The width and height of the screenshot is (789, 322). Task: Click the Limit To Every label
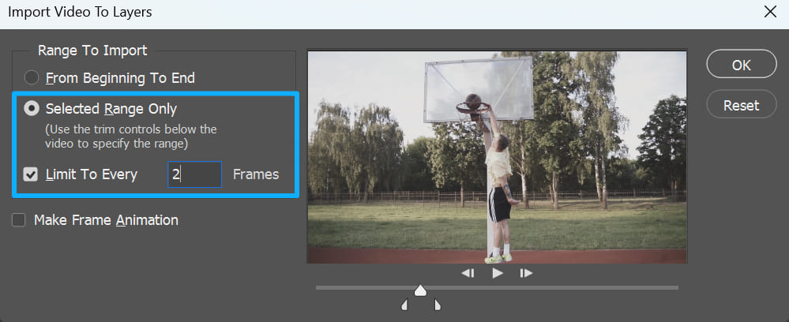[92, 174]
